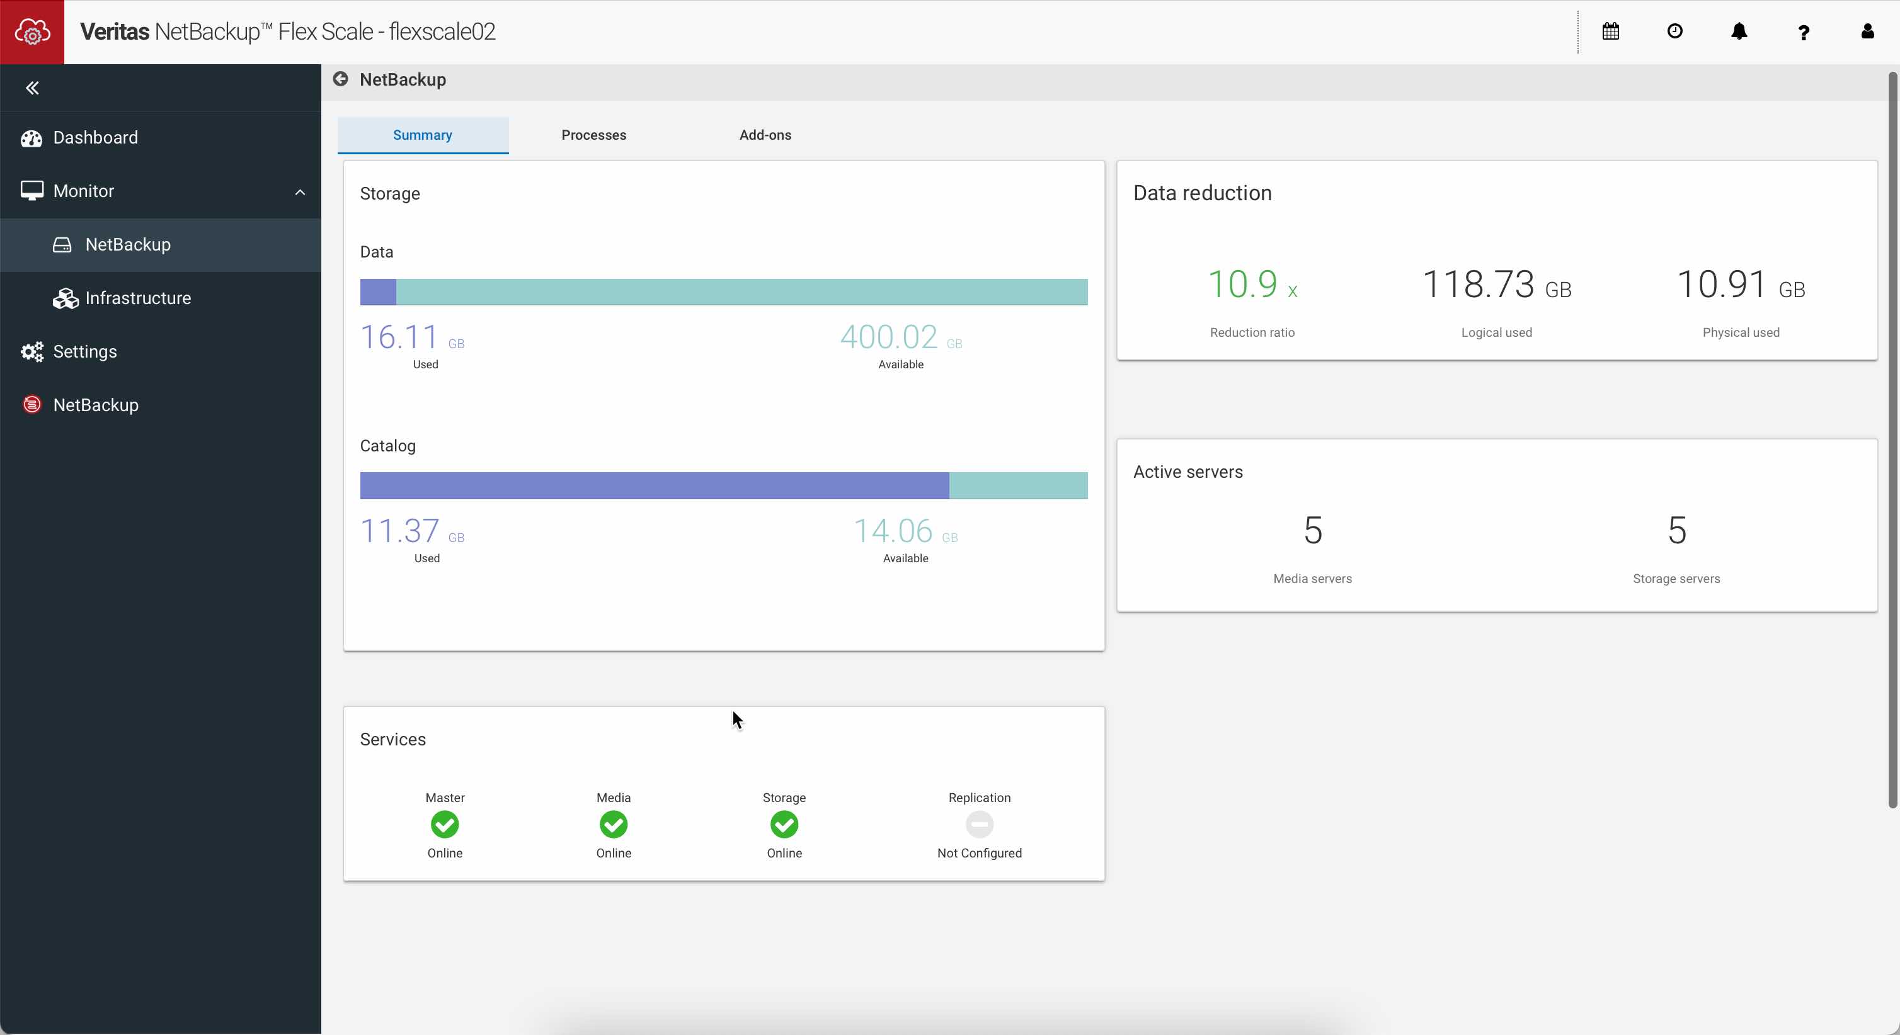The height and width of the screenshot is (1035, 1900).
Task: Click the red NetBackup launcher icon
Action: click(31, 405)
